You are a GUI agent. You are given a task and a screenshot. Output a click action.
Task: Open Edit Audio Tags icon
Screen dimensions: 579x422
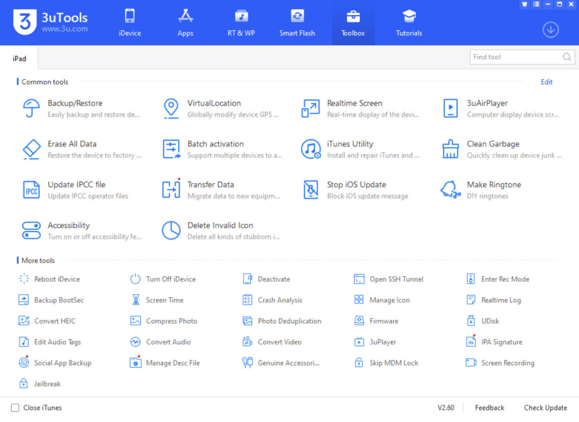[x=24, y=342]
